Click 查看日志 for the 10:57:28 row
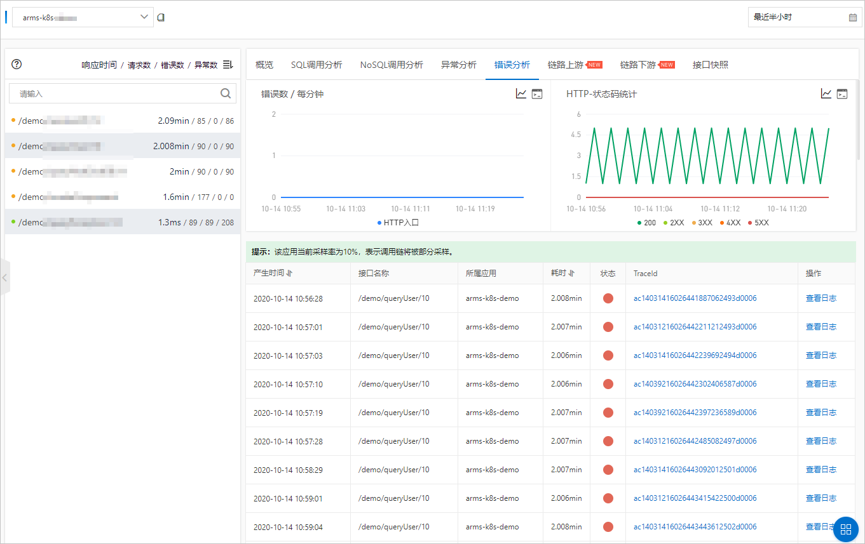865x544 pixels. [821, 441]
